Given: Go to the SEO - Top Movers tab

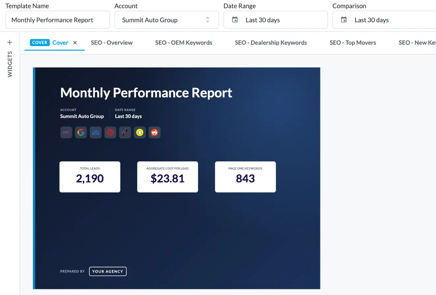Looking at the screenshot, I should [x=353, y=42].
